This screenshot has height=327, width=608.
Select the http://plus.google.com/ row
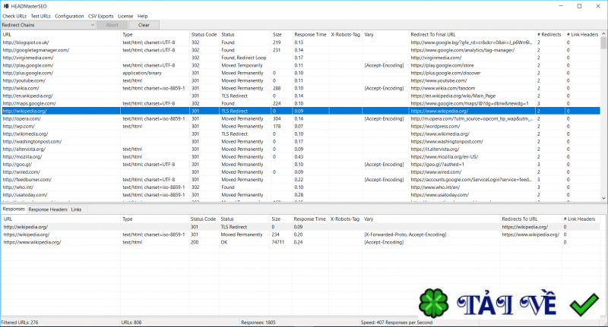(300, 73)
